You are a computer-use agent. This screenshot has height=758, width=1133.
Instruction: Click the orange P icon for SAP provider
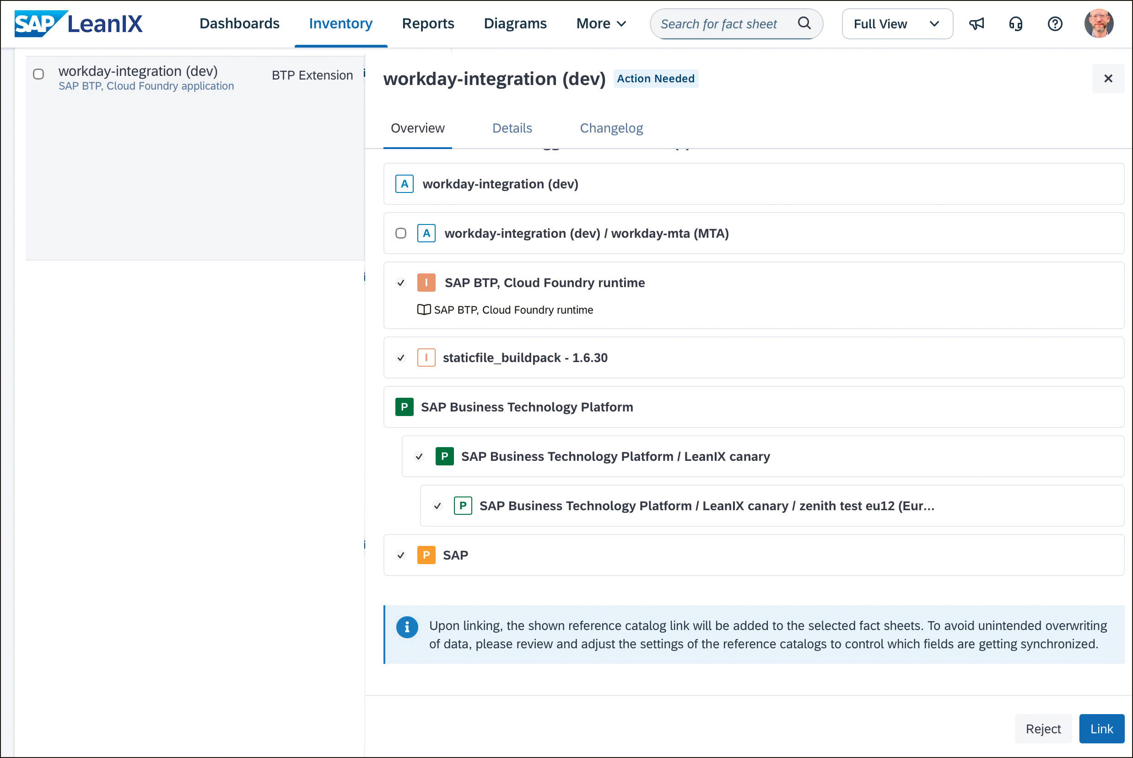426,555
